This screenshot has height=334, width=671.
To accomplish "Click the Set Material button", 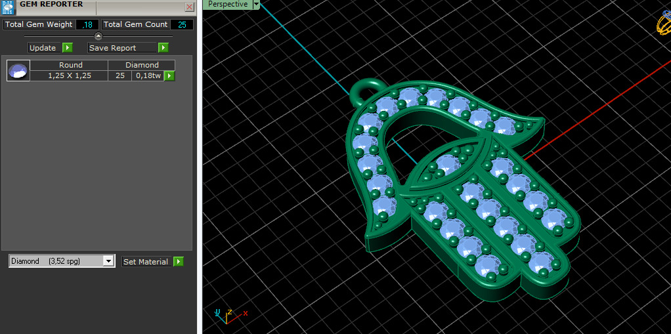I will pos(147,261).
